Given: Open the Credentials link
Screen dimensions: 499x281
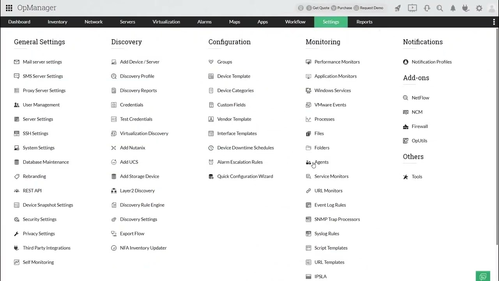Looking at the screenshot, I should coord(131,105).
